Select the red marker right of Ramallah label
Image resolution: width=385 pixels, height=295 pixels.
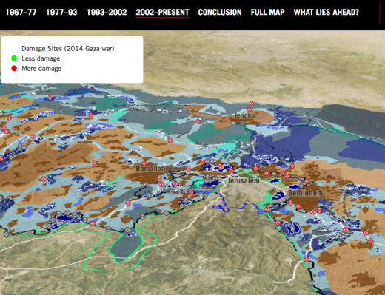[189, 169]
